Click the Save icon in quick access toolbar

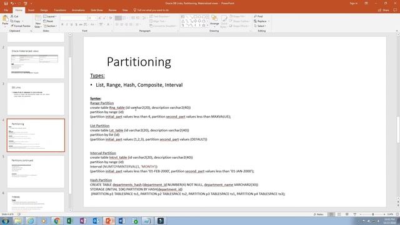(x=6, y=3)
